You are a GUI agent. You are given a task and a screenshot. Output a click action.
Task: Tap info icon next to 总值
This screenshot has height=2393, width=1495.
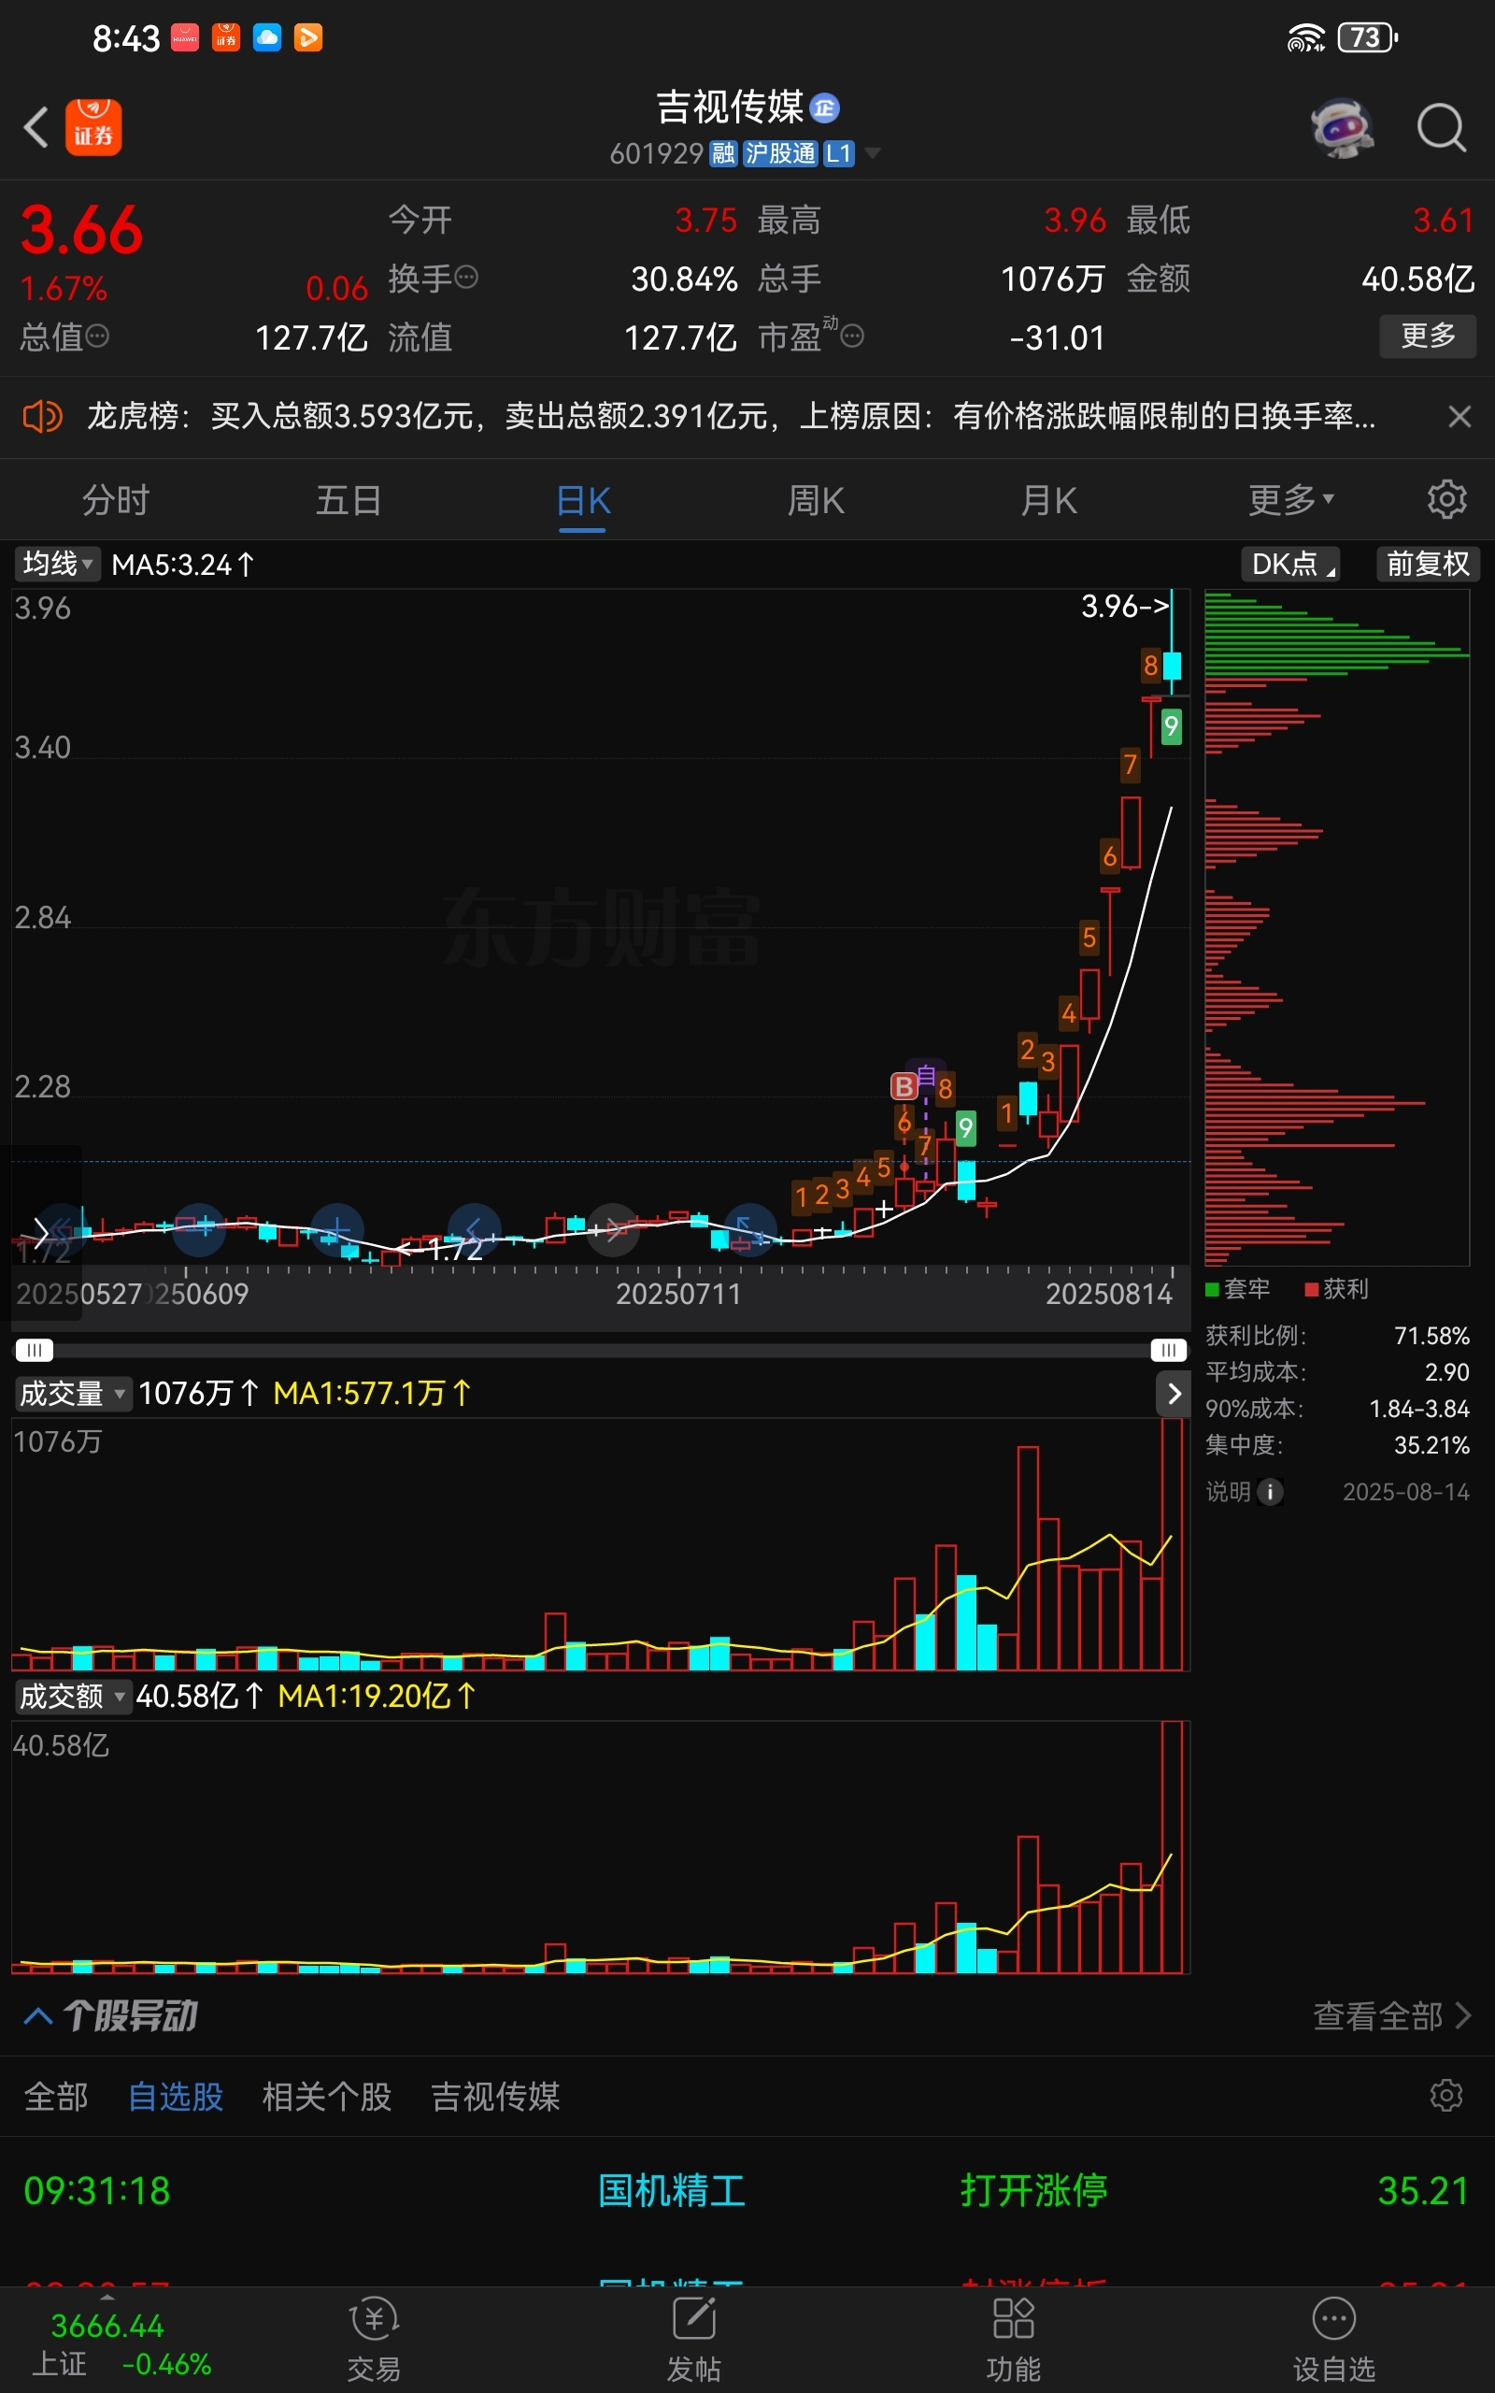tap(97, 337)
